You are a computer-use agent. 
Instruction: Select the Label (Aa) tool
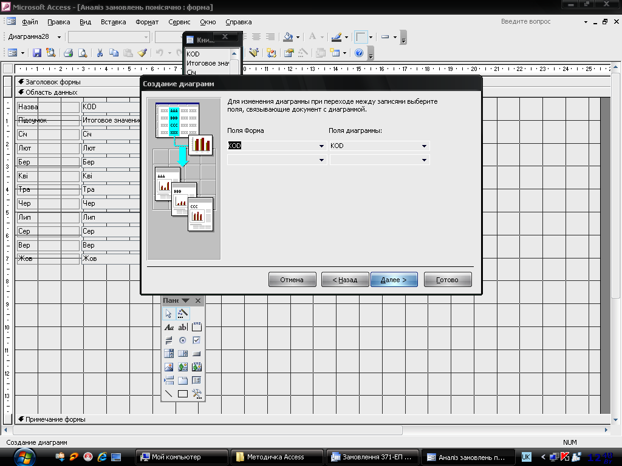coord(169,327)
